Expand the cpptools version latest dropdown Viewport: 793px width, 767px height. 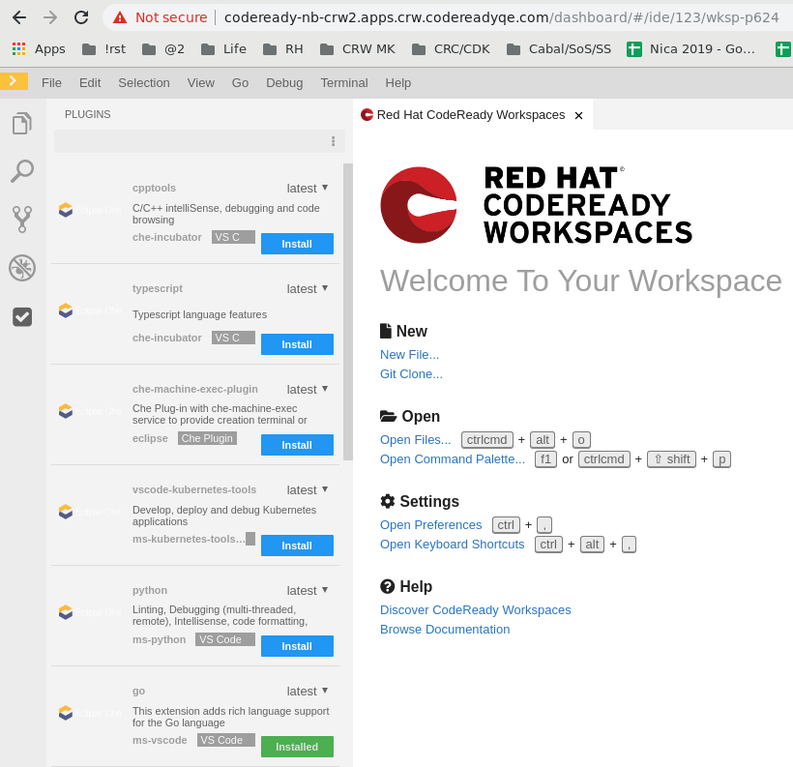(308, 188)
